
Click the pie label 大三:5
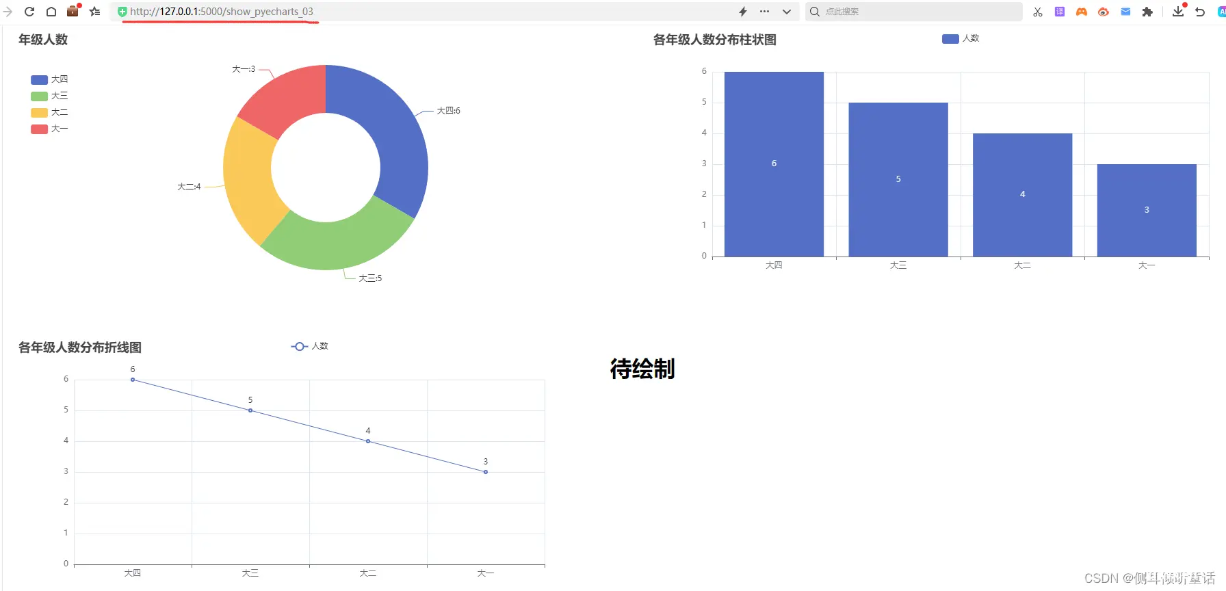coord(370,278)
